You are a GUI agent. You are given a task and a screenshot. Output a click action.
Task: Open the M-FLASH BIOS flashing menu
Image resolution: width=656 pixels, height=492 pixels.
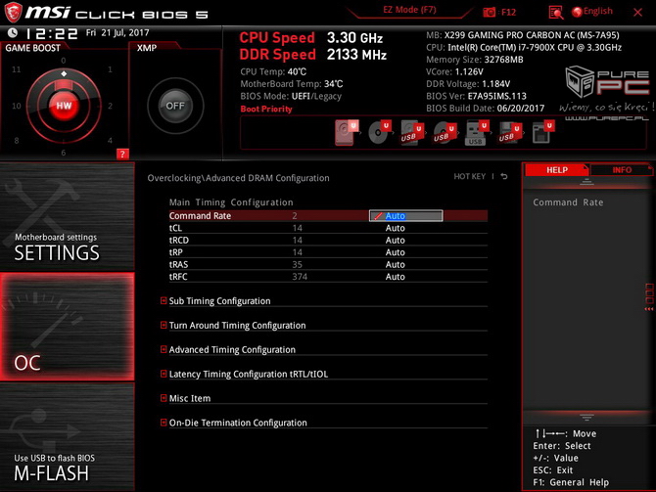point(67,437)
